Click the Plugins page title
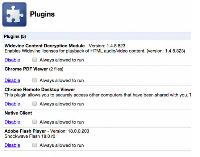Viewport: 200px width, 157px height. (42, 14)
